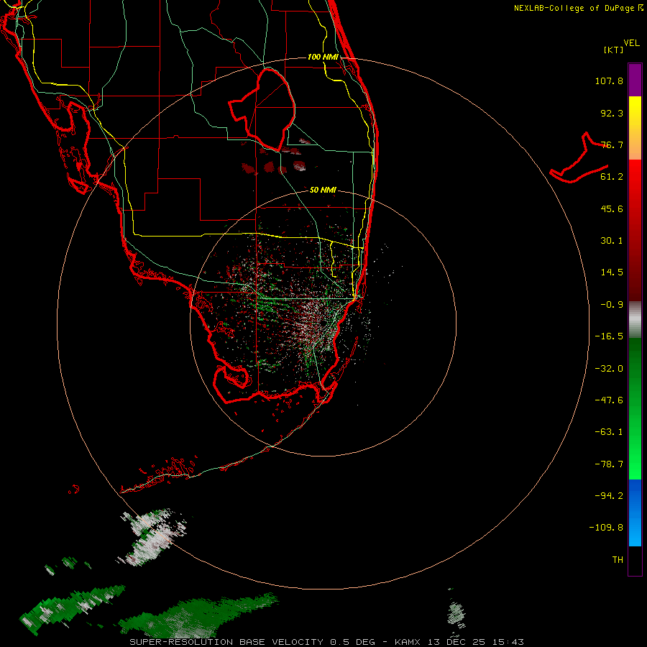This screenshot has width=647, height=647.
Task: Click the 45.6 legend value
Action: pos(612,208)
